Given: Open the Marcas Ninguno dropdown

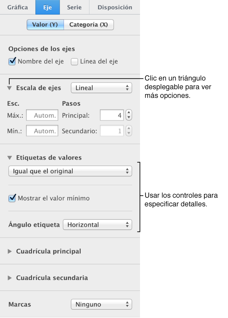Looking at the screenshot, I should (x=101, y=304).
